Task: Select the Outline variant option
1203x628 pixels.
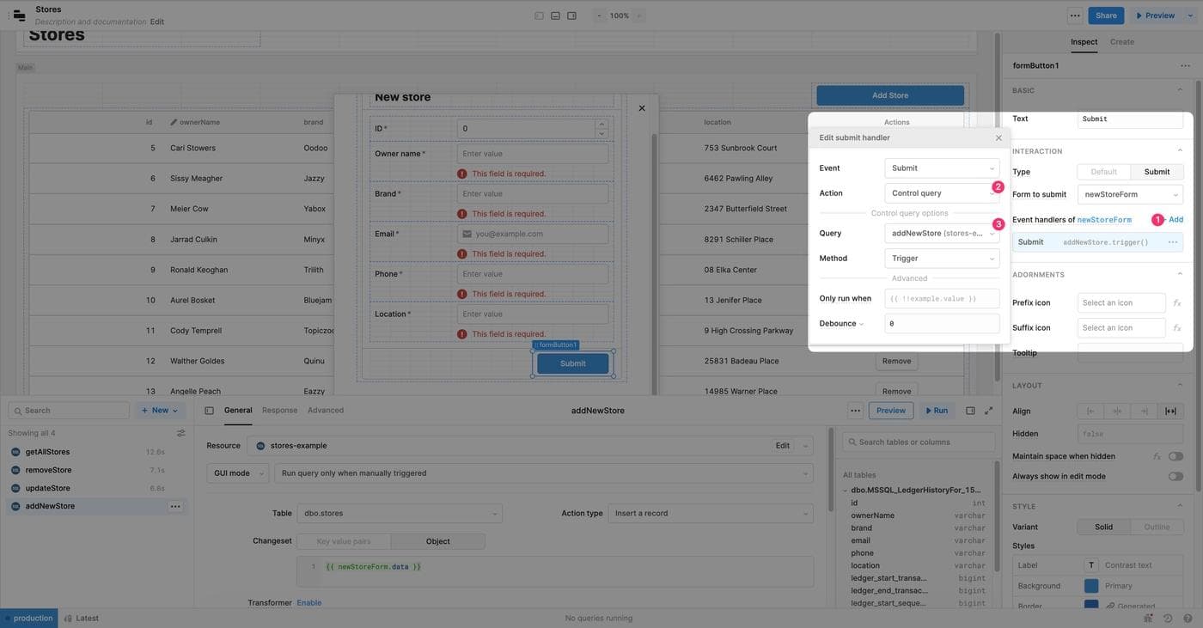Action: (x=1157, y=527)
